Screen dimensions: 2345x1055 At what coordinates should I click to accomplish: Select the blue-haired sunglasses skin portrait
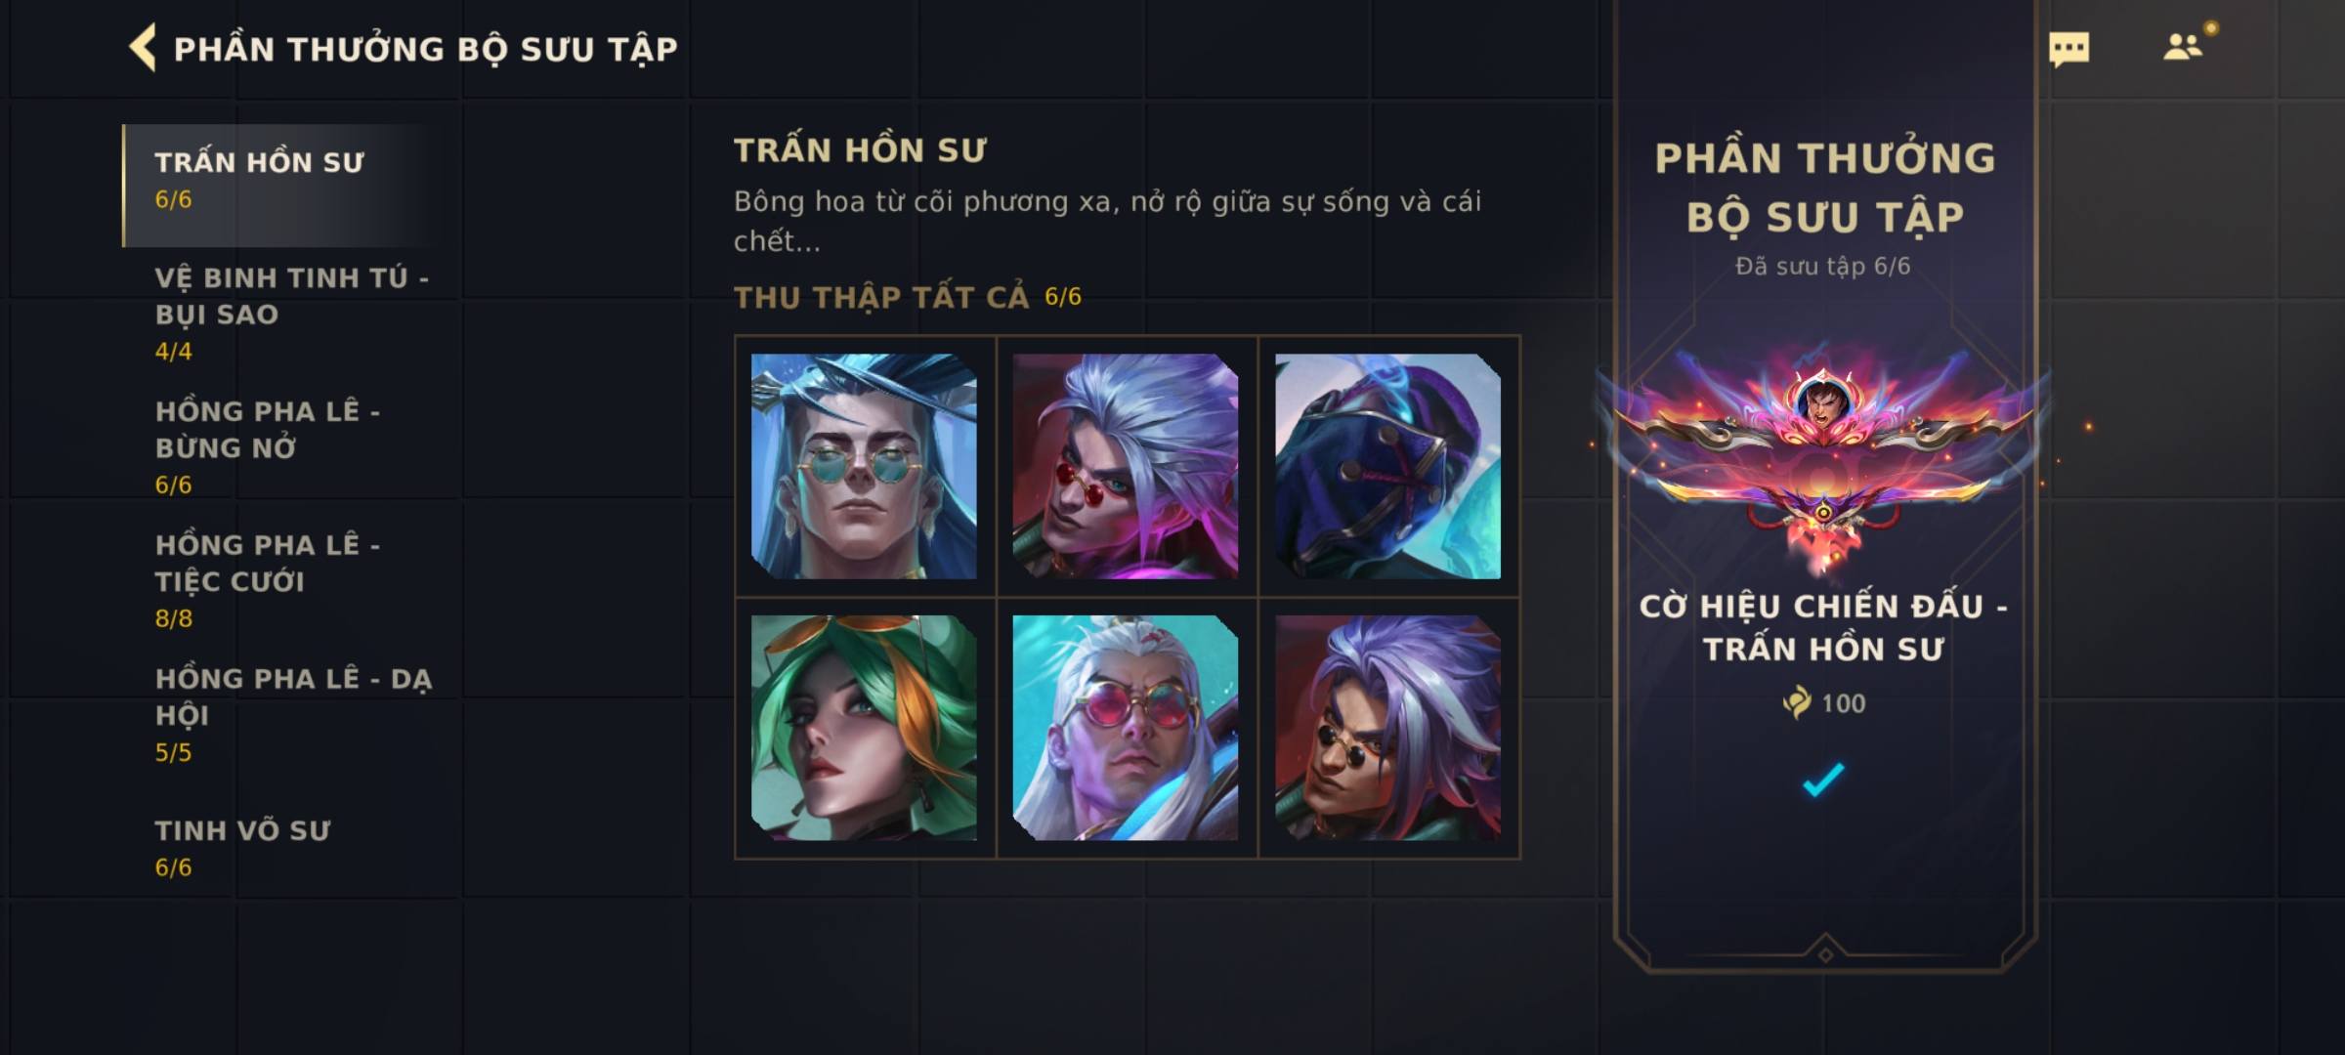[864, 466]
